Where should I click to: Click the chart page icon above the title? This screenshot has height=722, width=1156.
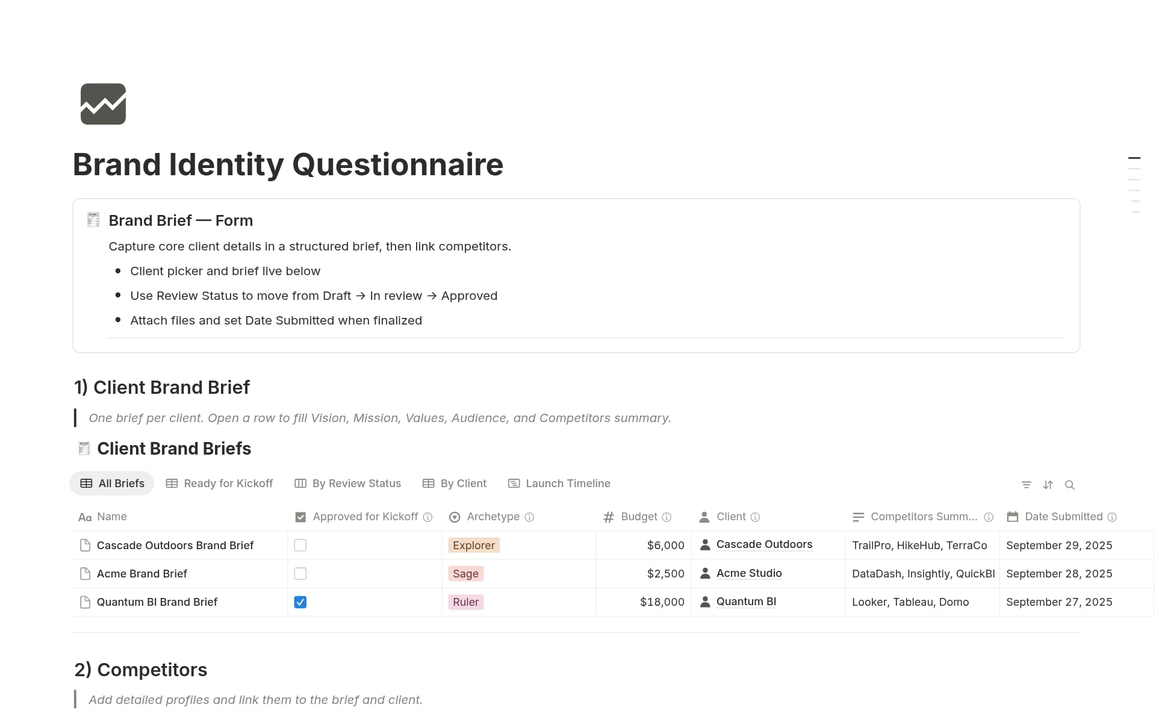[103, 104]
